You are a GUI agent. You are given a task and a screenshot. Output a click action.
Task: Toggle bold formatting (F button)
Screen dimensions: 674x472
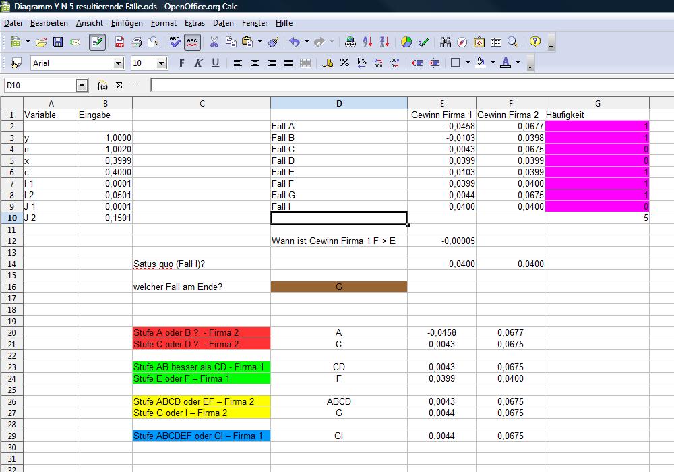pos(181,63)
